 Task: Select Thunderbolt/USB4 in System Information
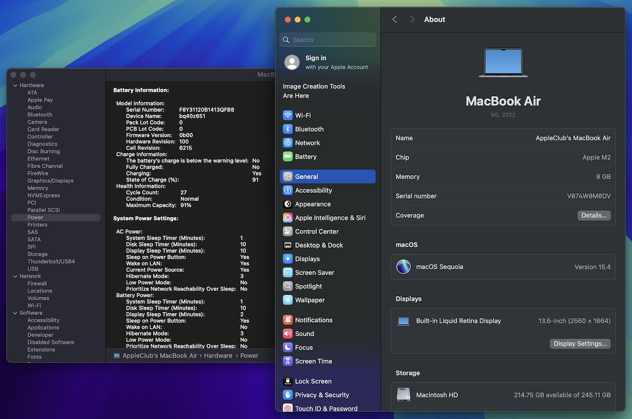[51, 262]
